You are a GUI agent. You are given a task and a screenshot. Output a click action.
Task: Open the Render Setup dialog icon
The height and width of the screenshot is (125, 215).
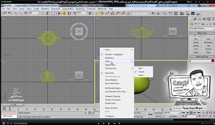tap(187, 13)
